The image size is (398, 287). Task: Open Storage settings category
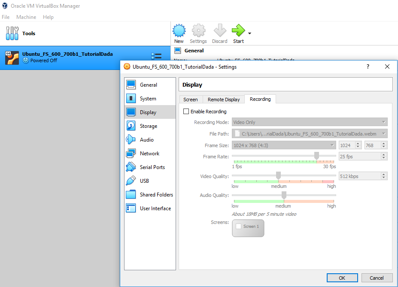click(x=149, y=126)
